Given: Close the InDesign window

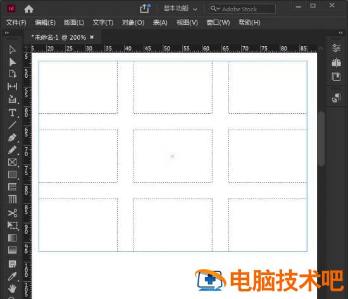Looking at the screenshot, I should (332, 5).
